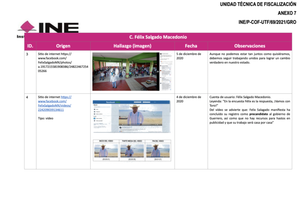Select the Facebook video screenshot in row 4
Viewport: 305px width, 204px height.
tap(132, 116)
